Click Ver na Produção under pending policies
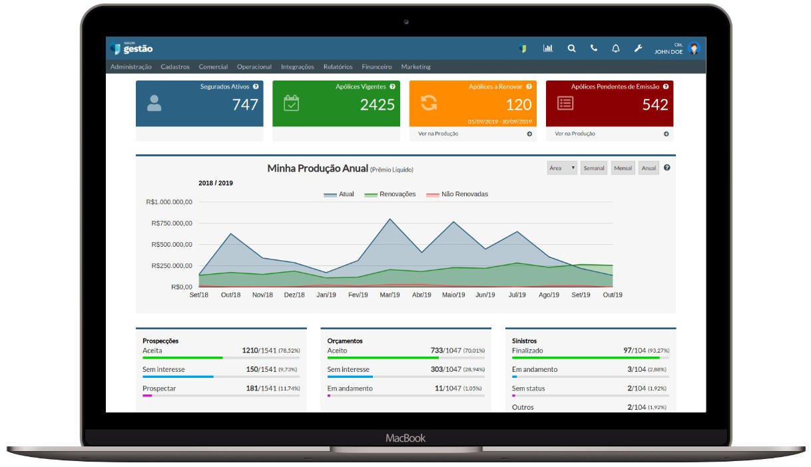The width and height of the screenshot is (811, 467). [x=575, y=134]
